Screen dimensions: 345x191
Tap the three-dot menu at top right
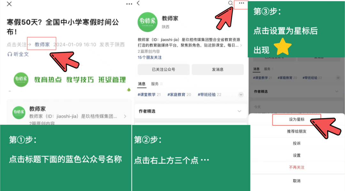[x=241, y=3]
